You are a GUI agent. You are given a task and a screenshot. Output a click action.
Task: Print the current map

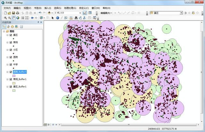17,13
